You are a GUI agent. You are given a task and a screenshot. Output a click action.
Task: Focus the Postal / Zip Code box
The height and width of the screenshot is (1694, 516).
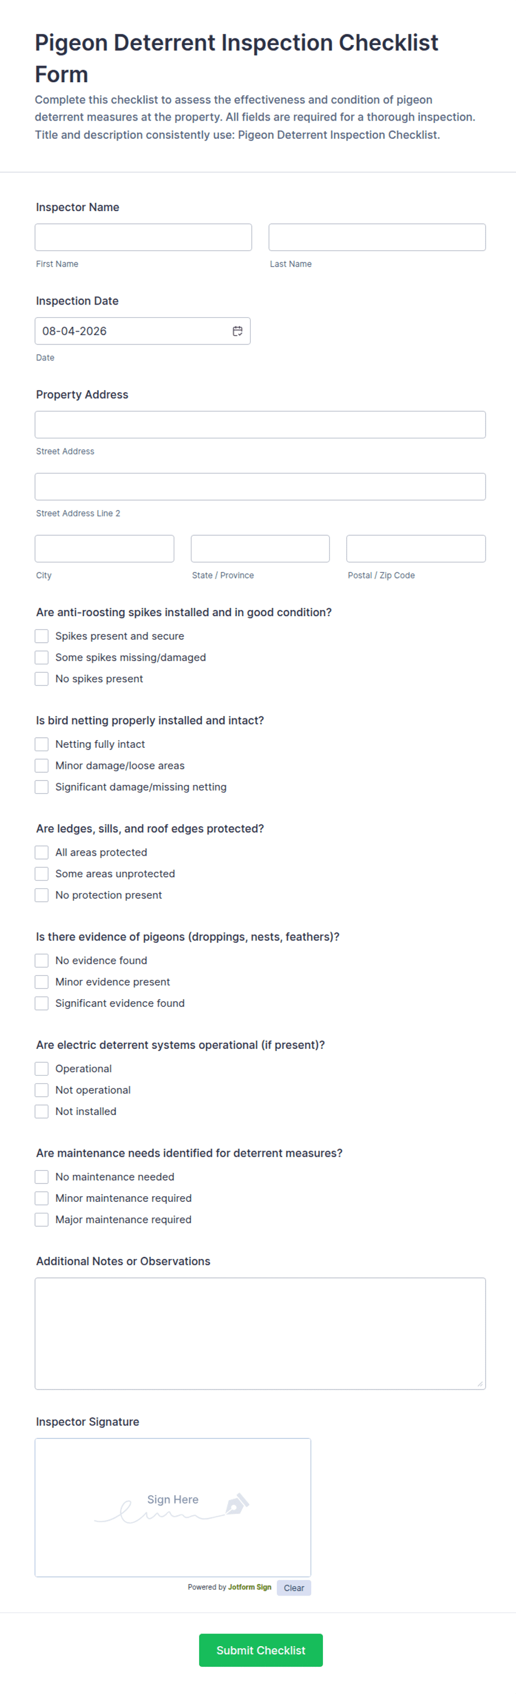[x=416, y=548]
